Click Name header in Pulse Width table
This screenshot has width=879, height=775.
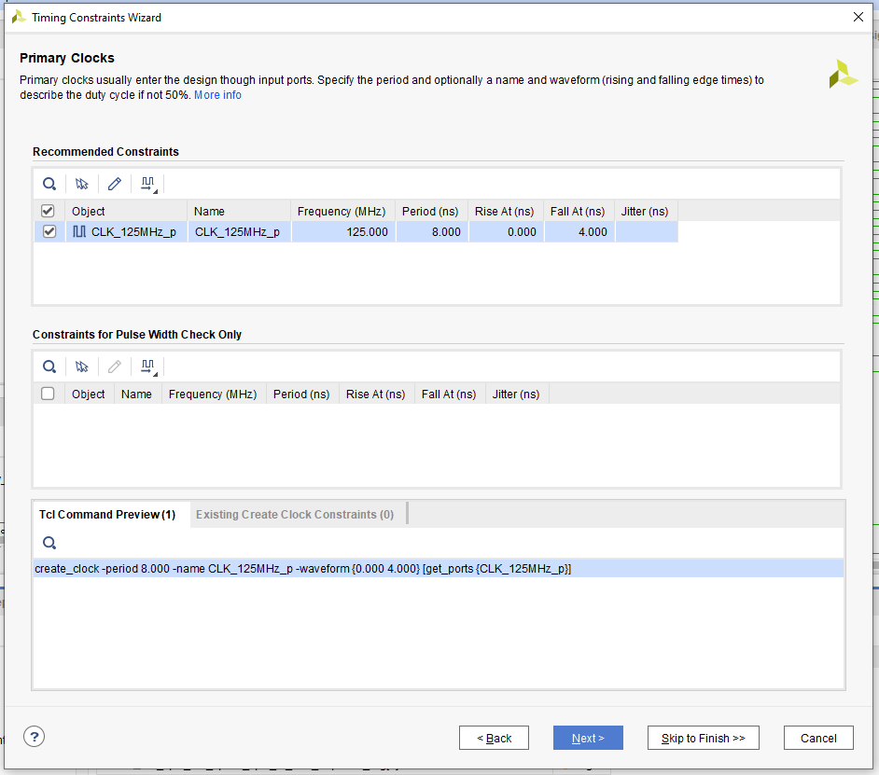click(x=138, y=394)
